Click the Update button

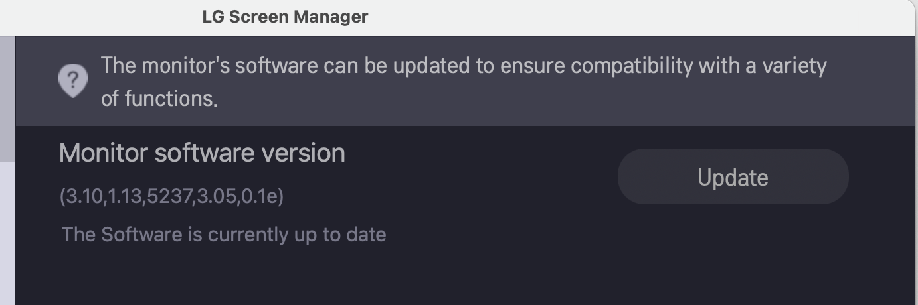733,177
